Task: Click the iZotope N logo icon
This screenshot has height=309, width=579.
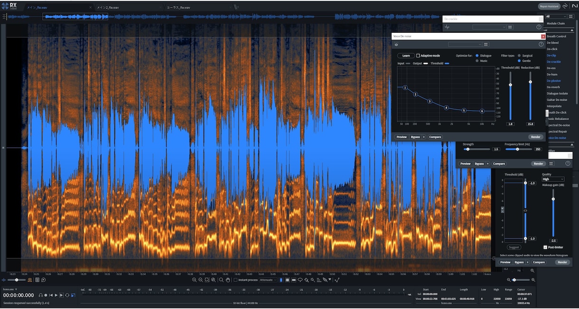Action: coord(575,6)
